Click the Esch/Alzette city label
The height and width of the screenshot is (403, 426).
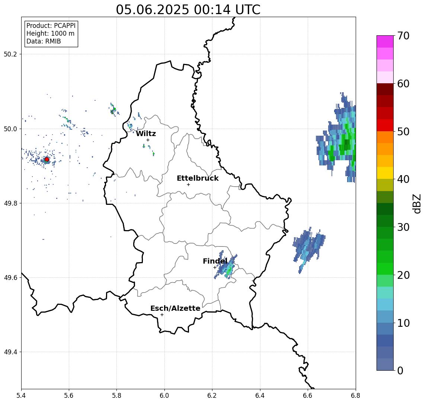click(175, 308)
